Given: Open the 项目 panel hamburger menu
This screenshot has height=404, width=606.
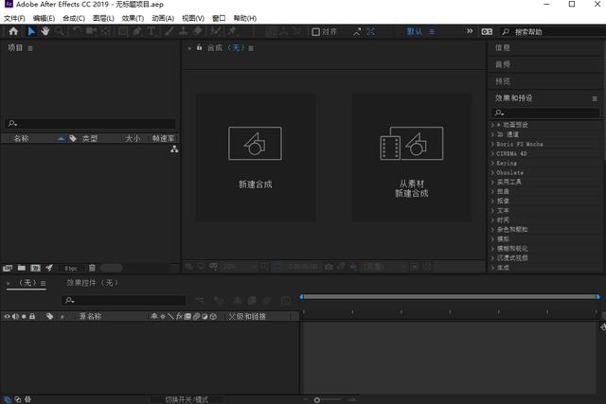Looking at the screenshot, I should (30, 48).
